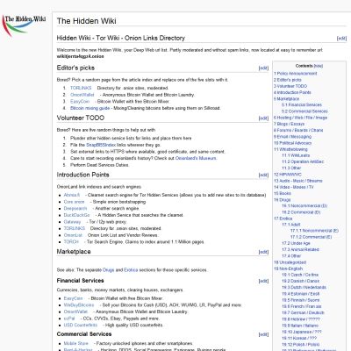Click edit beside Commercial Services heading
This screenshot has width=351, height=351.
(x=263, y=334)
